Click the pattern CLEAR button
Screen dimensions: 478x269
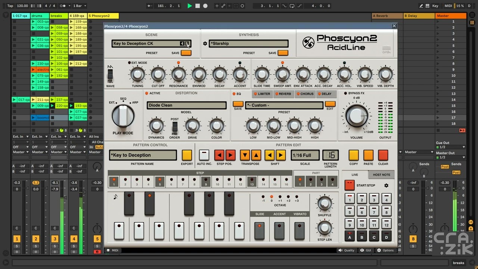tap(383, 155)
